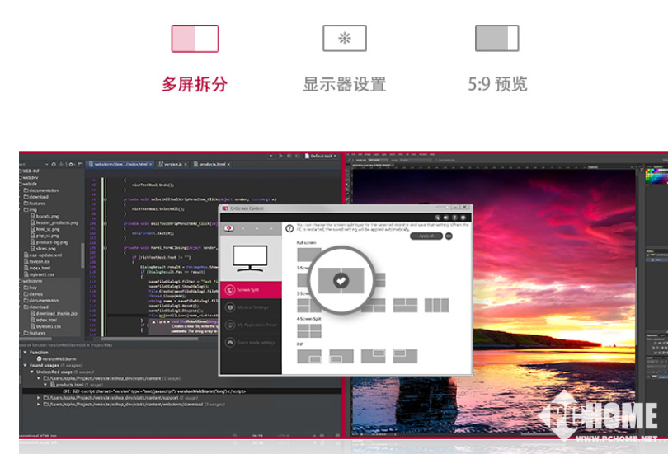Switch to the 多屏拆分 tab
The height and width of the screenshot is (454, 668).
point(195,59)
